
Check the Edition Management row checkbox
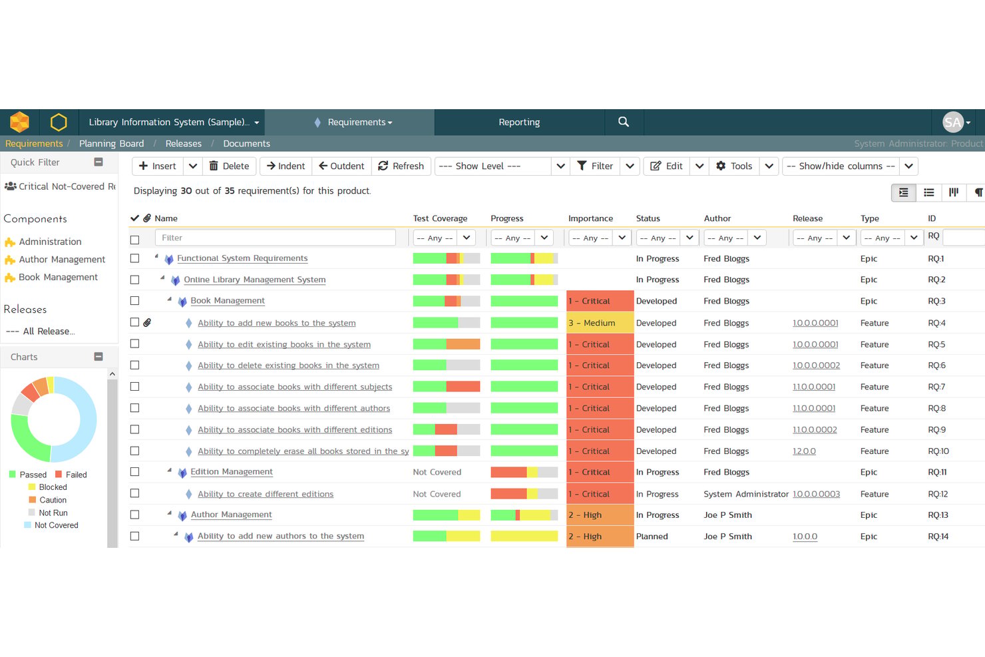[135, 471]
